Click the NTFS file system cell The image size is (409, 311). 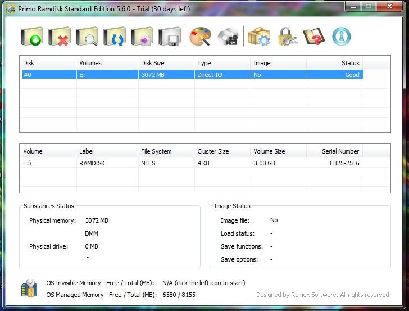click(166, 163)
